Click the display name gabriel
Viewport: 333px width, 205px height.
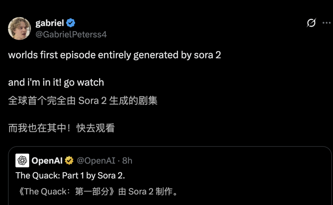click(x=50, y=23)
